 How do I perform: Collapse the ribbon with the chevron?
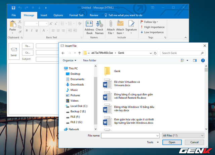coord(185,37)
